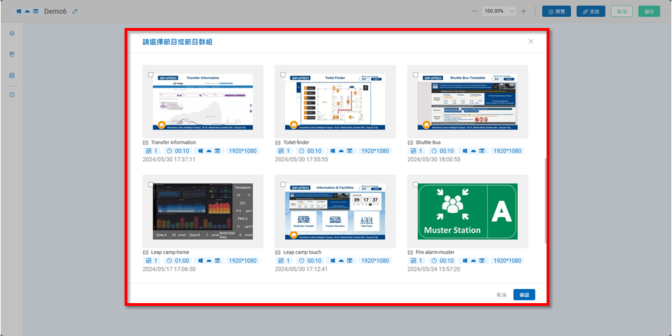Check the Shuttle Bus program checkbox

[x=416, y=74]
